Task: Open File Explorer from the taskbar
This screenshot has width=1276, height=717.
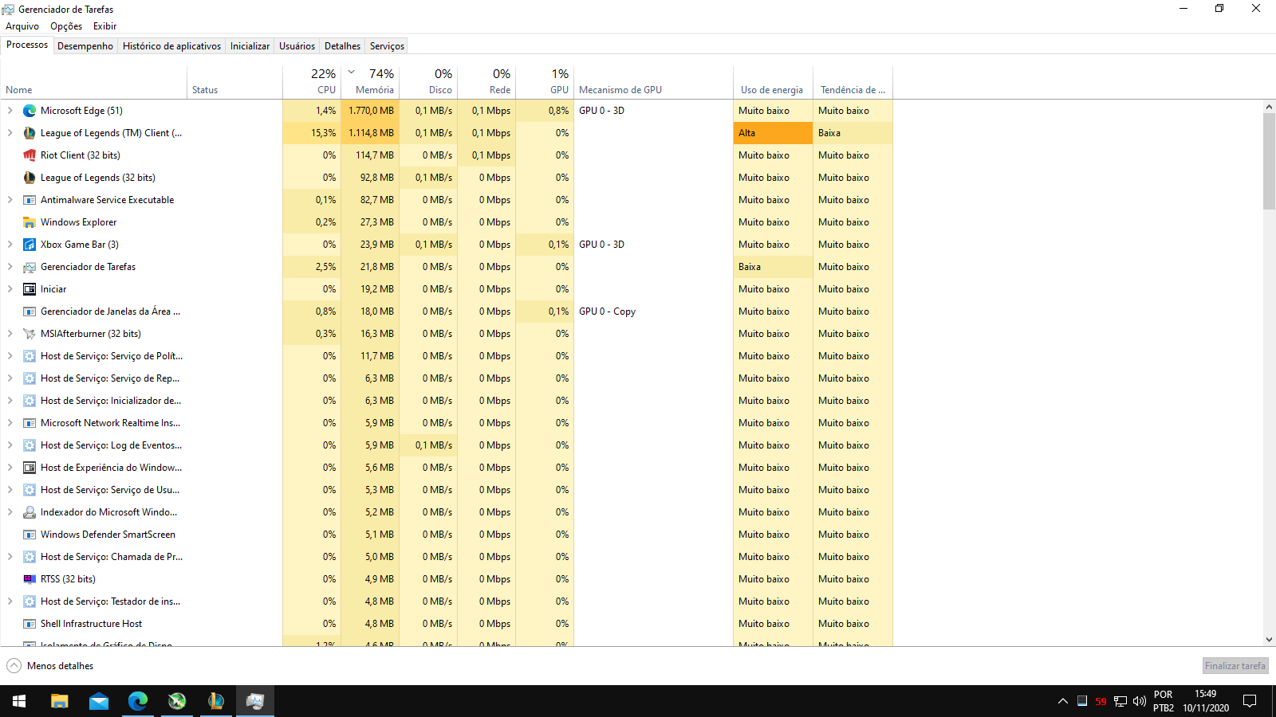Action: tap(59, 701)
